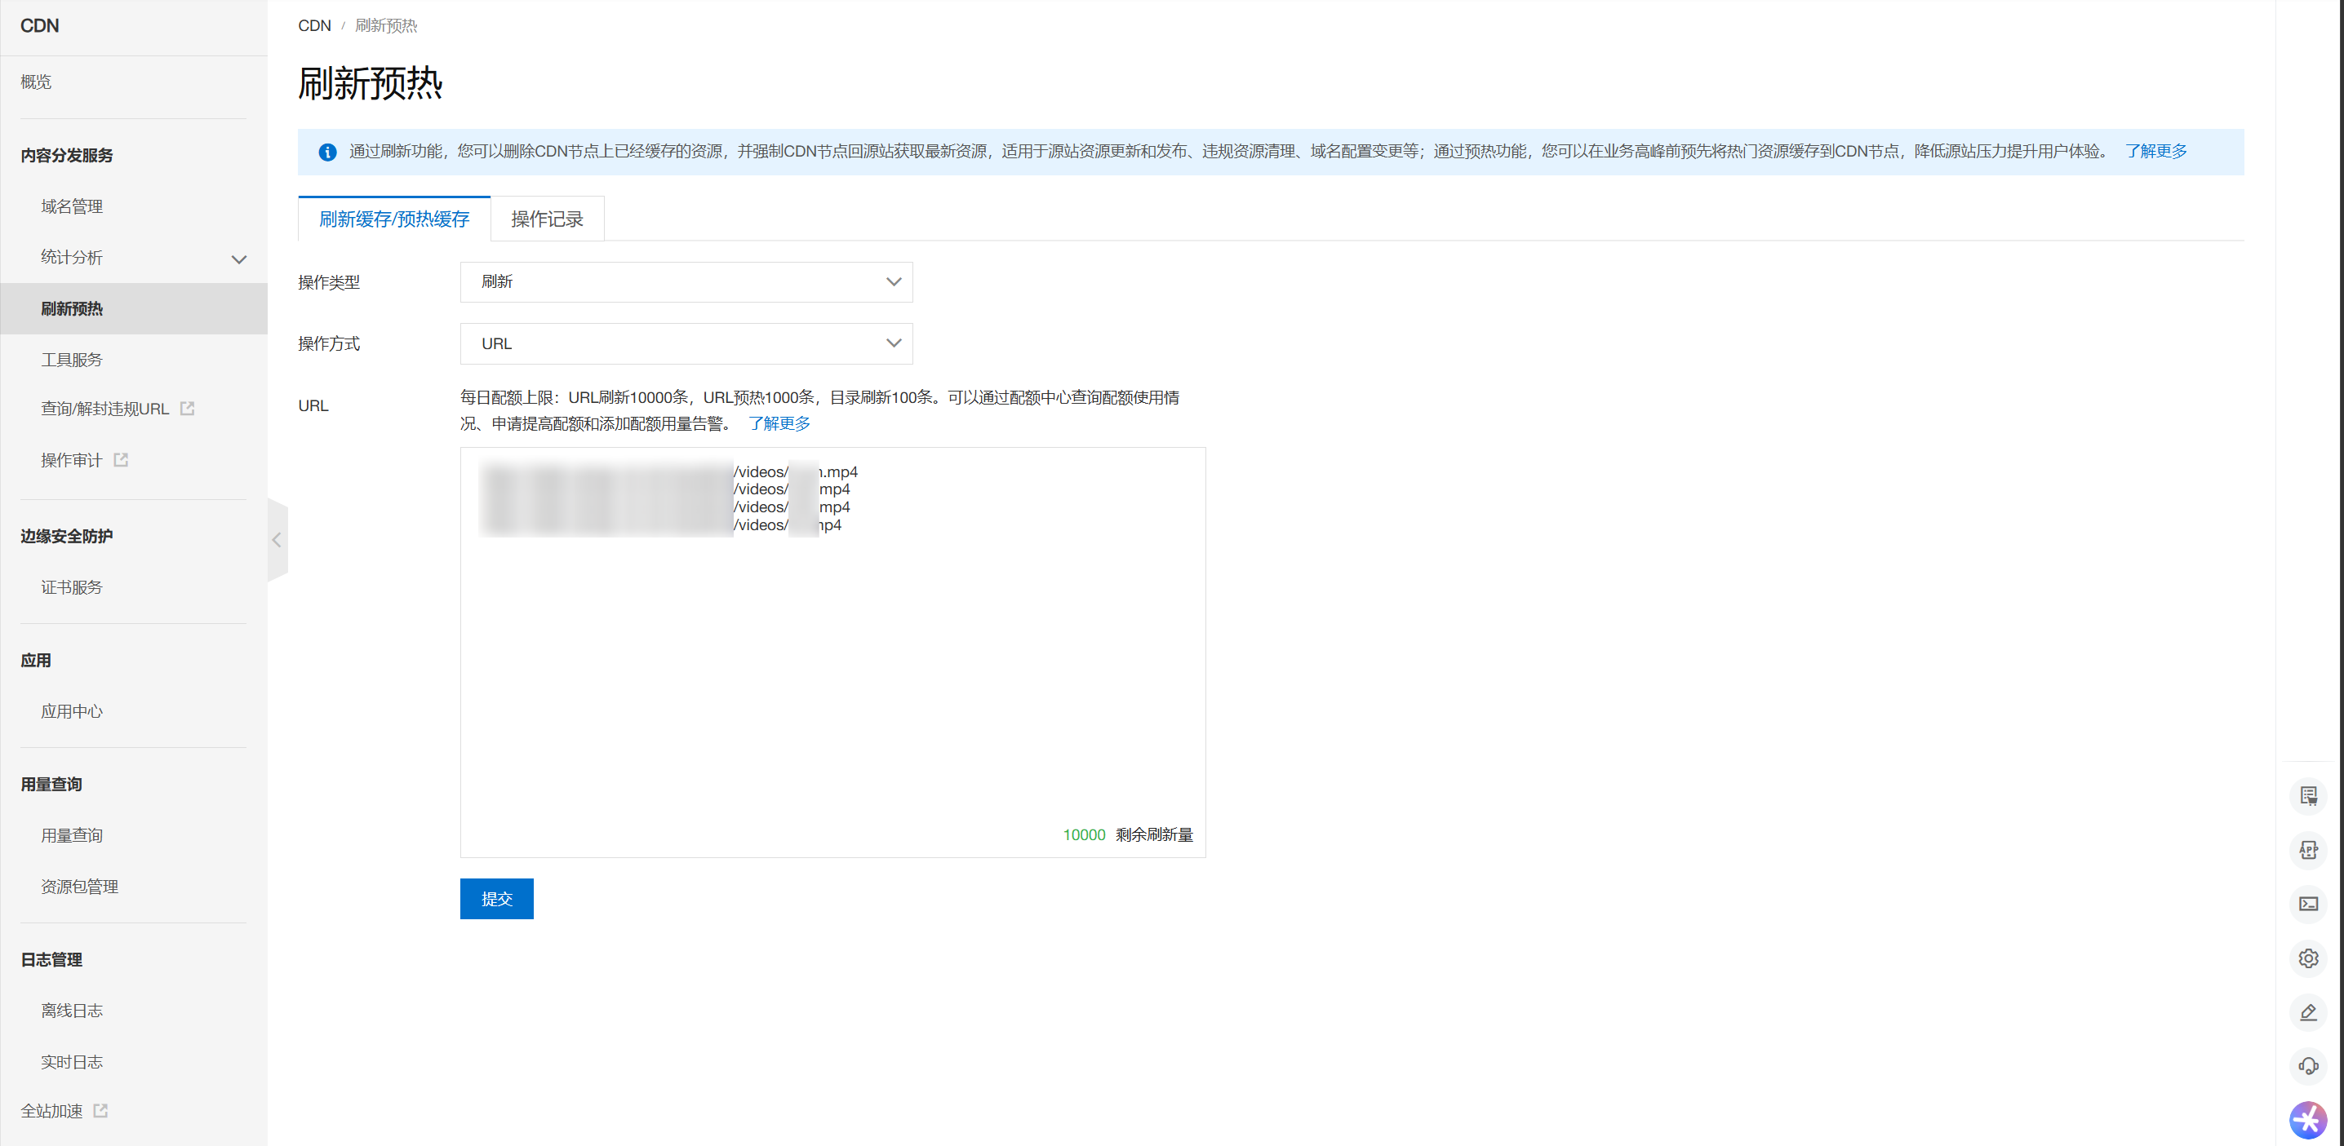Launch the Cloud Shell terminal icon
Image resolution: width=2344 pixels, height=1146 pixels.
point(2307,903)
